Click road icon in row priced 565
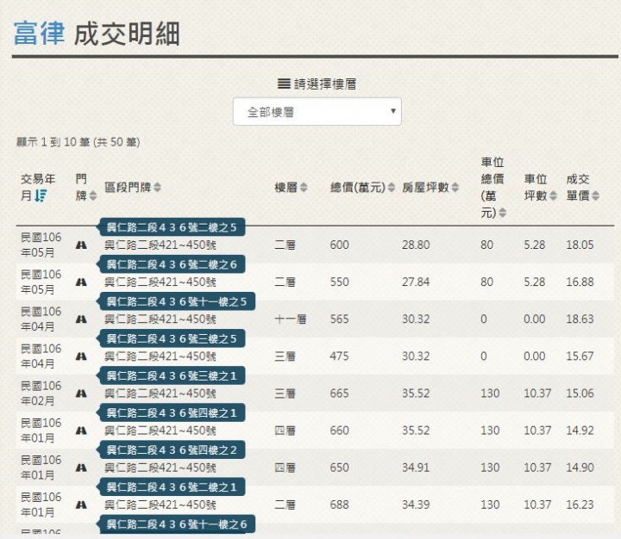The height and width of the screenshot is (539, 621). (x=81, y=319)
